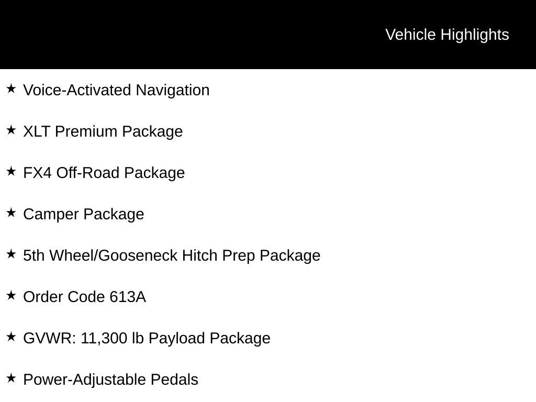Click the word Navigation in first highlight

click(173, 90)
